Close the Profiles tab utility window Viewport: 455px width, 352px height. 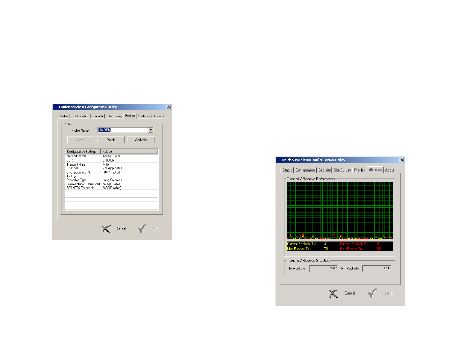[x=168, y=107]
